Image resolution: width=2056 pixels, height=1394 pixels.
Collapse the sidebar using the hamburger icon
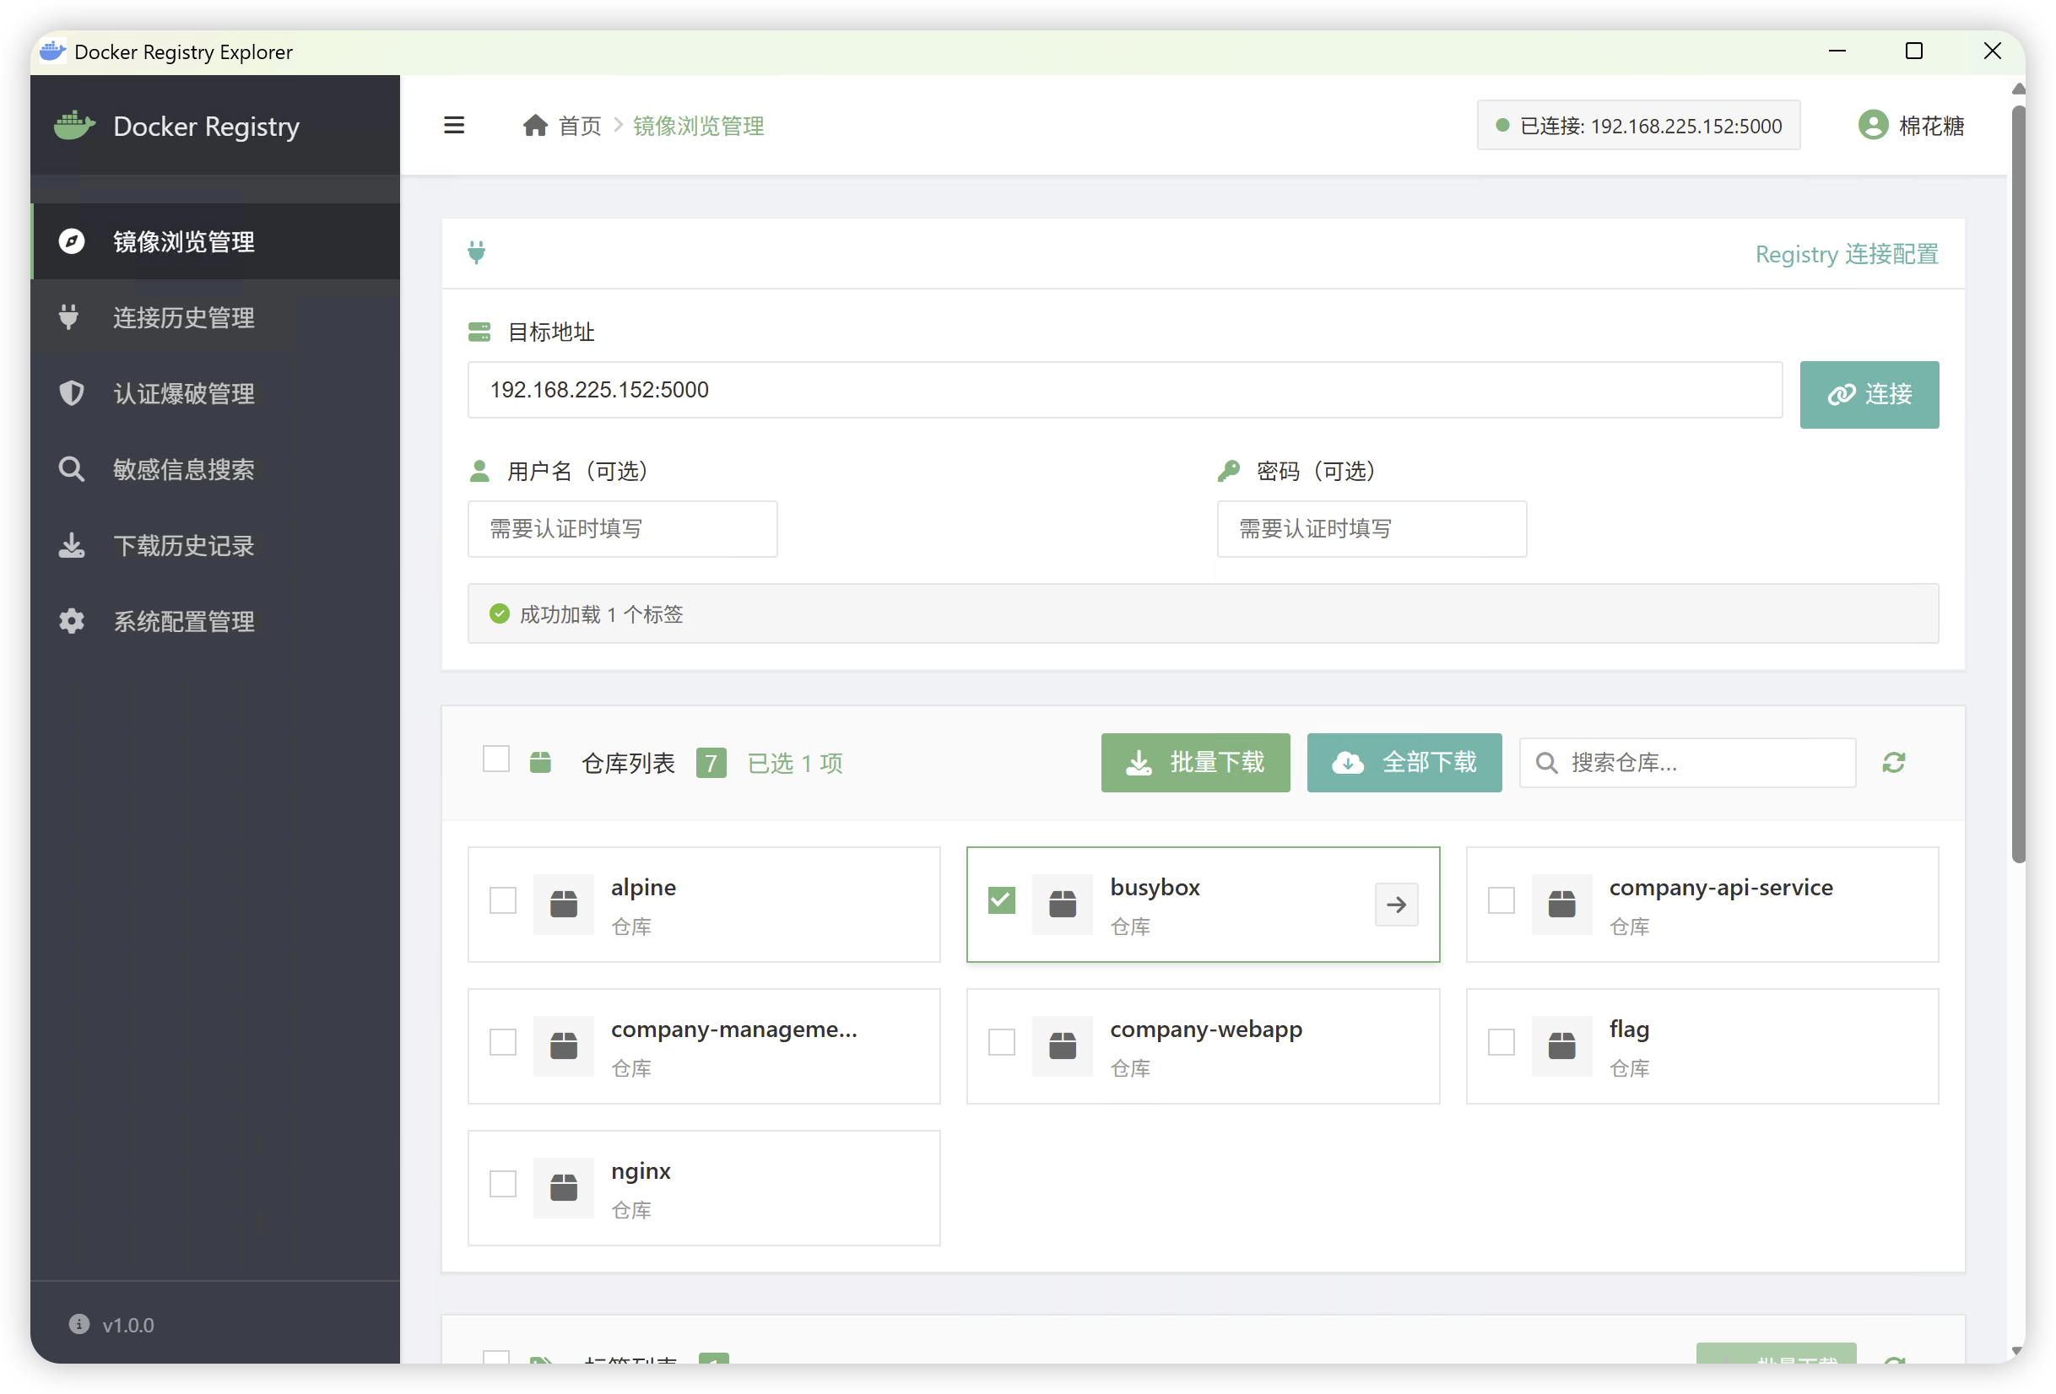click(454, 125)
